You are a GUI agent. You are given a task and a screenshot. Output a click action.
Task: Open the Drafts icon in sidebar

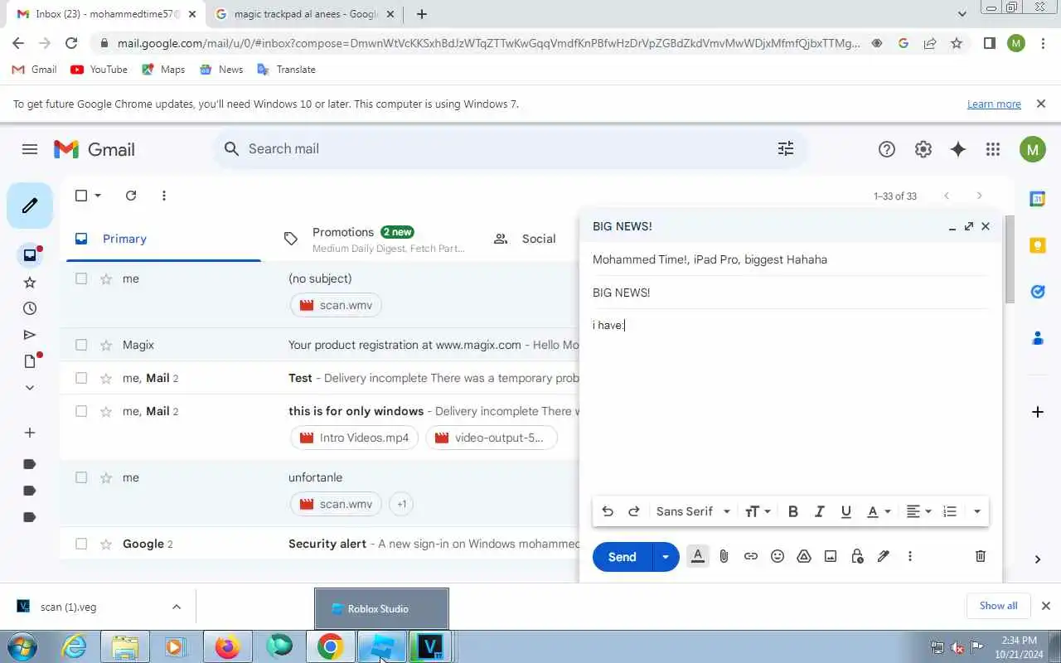pos(30,361)
